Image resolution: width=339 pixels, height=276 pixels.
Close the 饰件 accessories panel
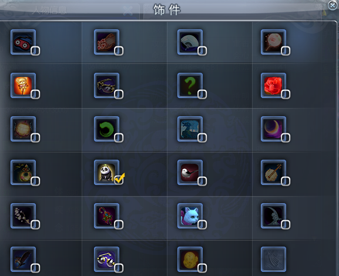[333, 5]
